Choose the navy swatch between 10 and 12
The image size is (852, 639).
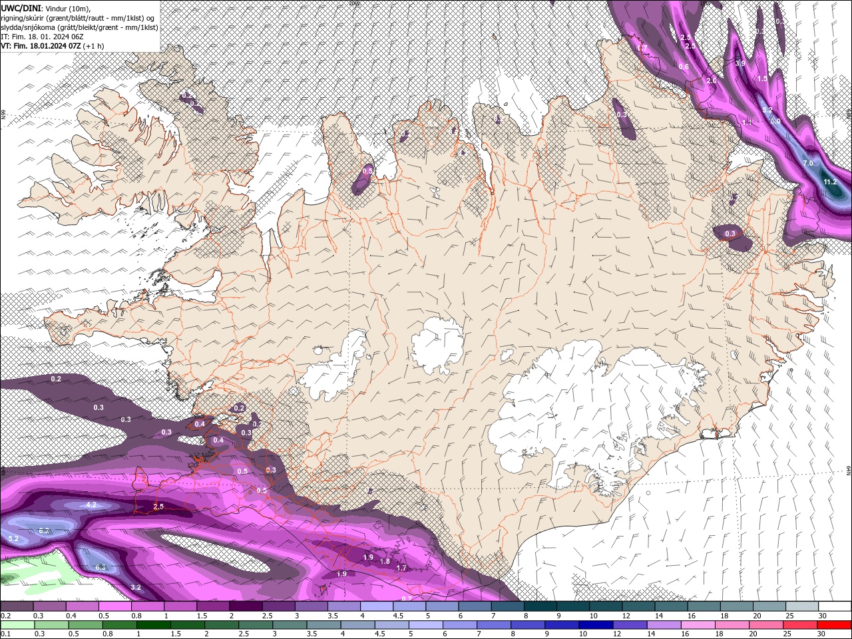pos(594,625)
